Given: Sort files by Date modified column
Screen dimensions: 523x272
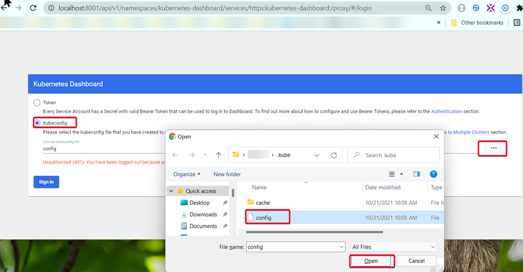Looking at the screenshot, I should click(x=383, y=188).
